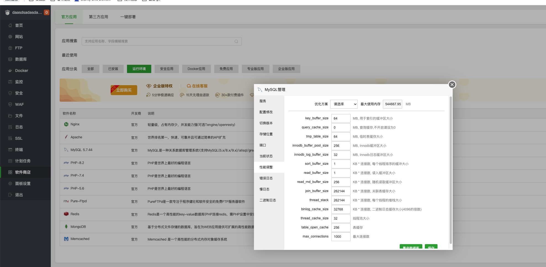
Task: Click the Apache feather icon
Action: click(x=66, y=137)
